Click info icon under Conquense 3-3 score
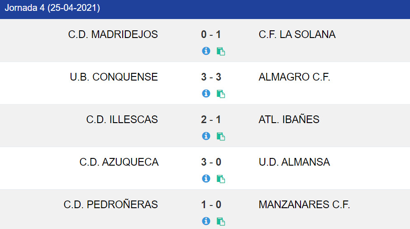This screenshot has width=410, height=229. coord(206,93)
